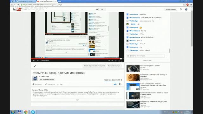This screenshot has height=114, width=203.
Task: Open the notifications bell
Action: [x=181, y=9]
